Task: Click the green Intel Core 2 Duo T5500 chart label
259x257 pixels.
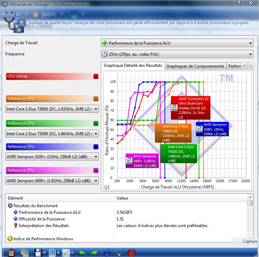Action: pos(179,154)
